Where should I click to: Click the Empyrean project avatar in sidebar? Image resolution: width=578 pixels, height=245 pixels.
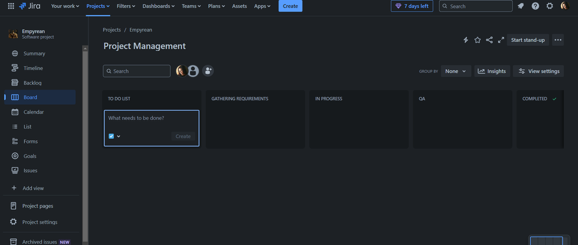point(13,34)
